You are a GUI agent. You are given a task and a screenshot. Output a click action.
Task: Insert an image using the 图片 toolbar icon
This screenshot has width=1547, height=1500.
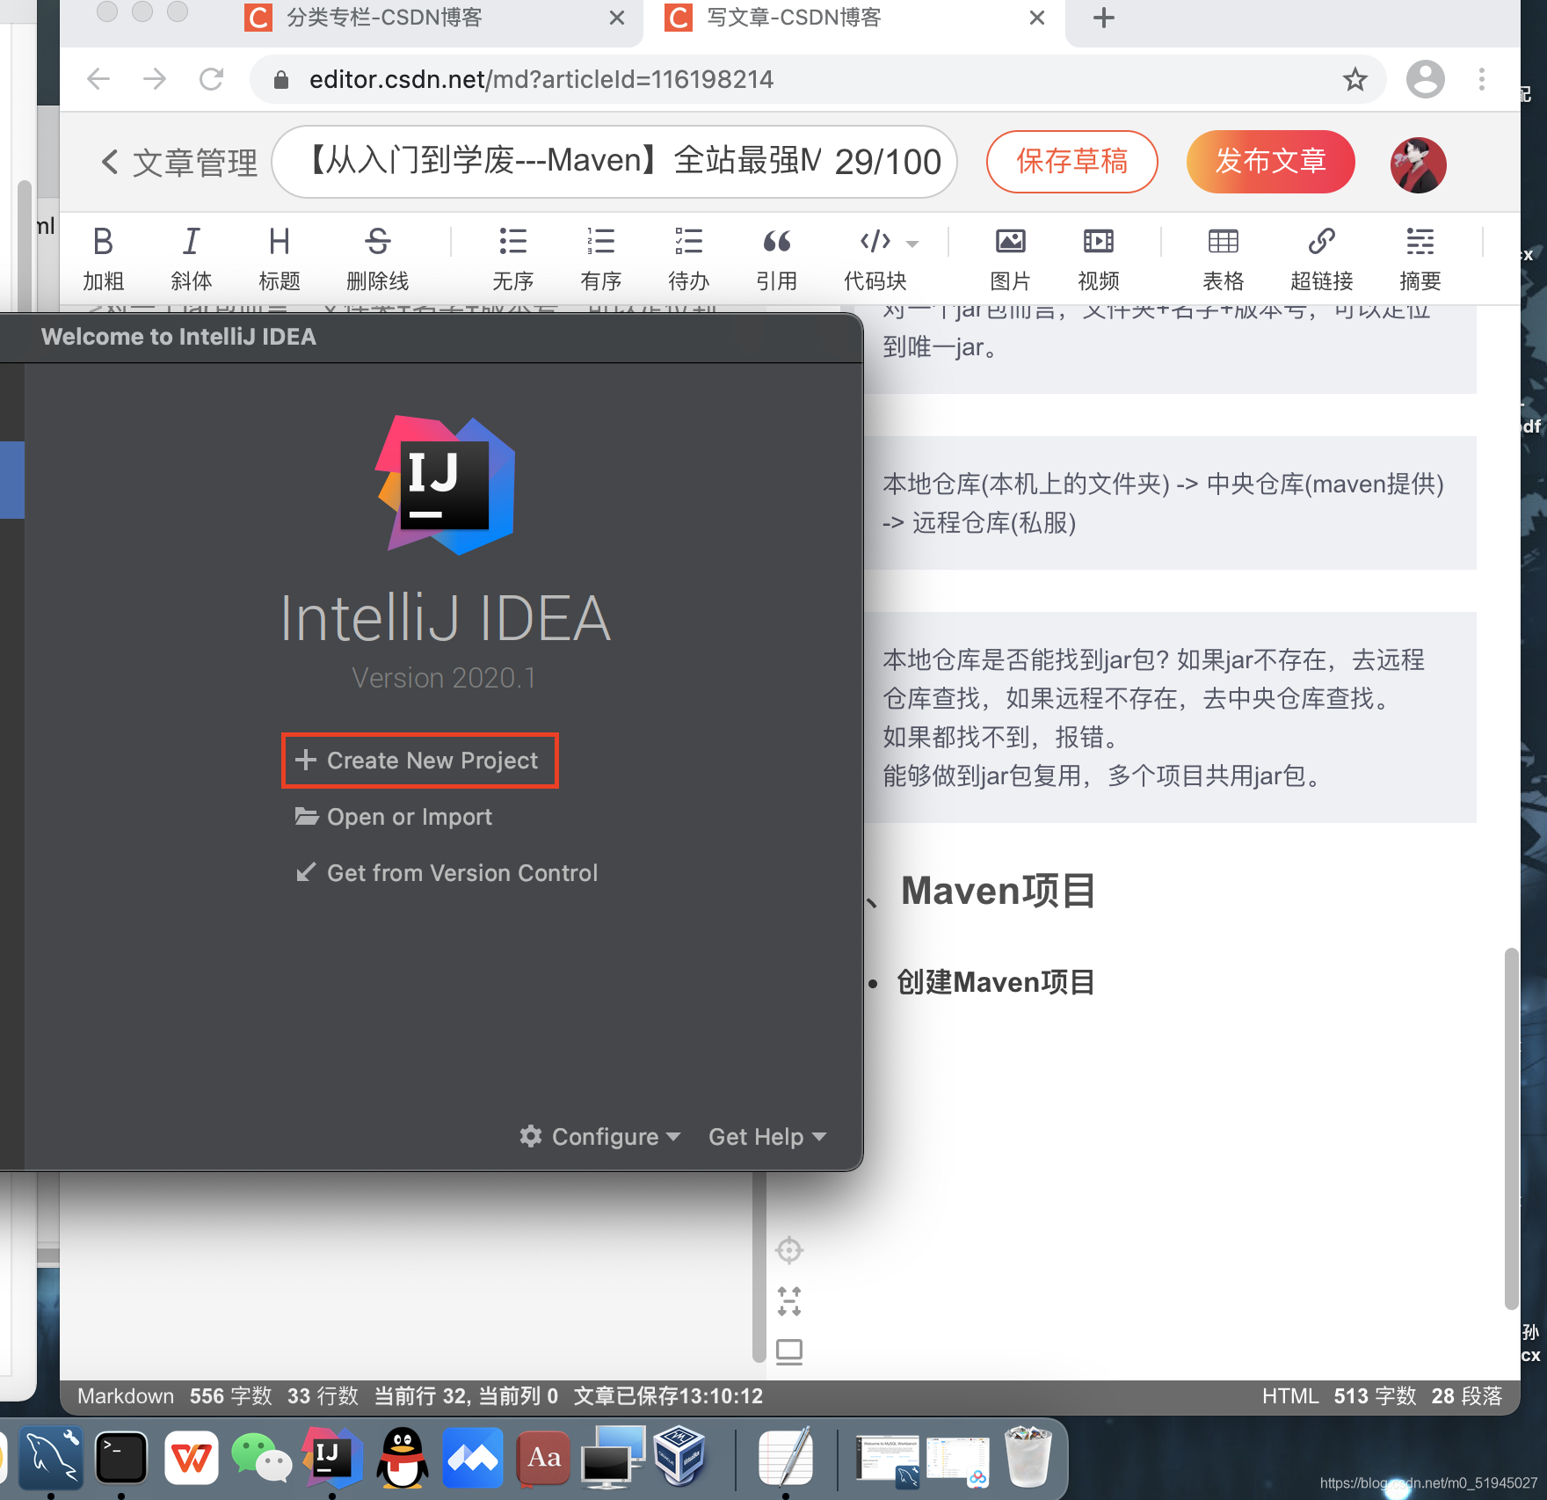click(x=1009, y=258)
